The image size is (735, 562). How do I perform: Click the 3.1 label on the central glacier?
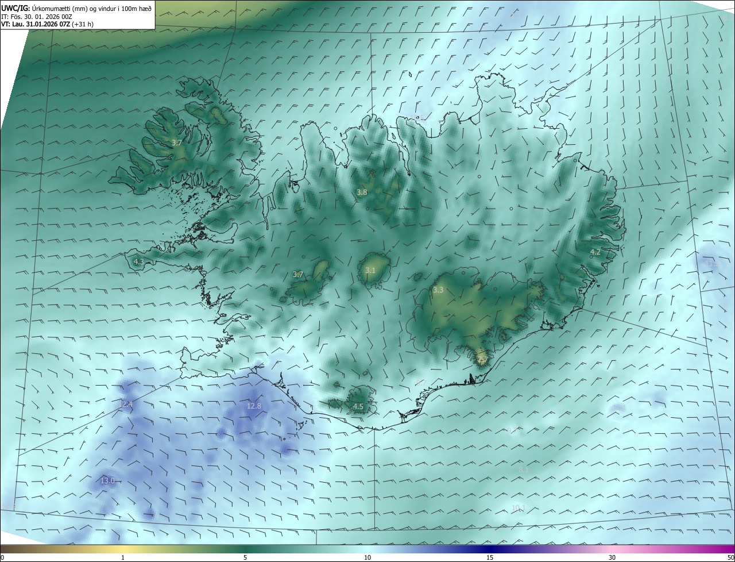pos(370,270)
